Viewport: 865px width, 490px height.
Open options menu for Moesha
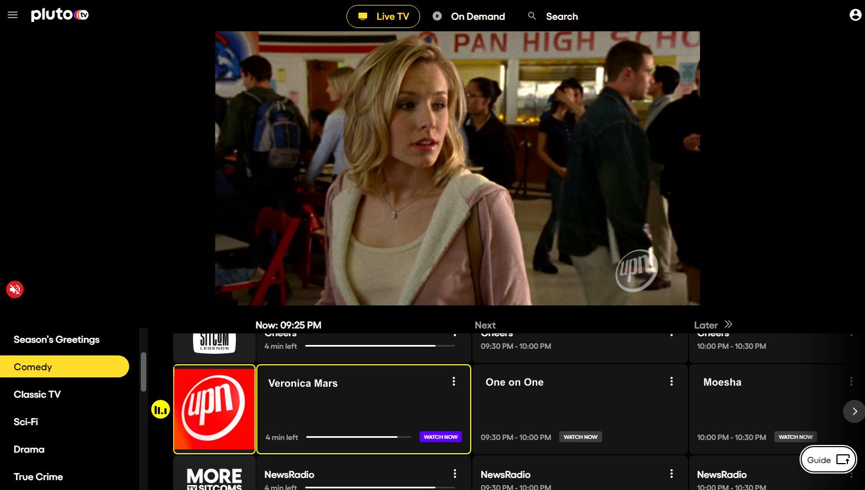coord(851,381)
